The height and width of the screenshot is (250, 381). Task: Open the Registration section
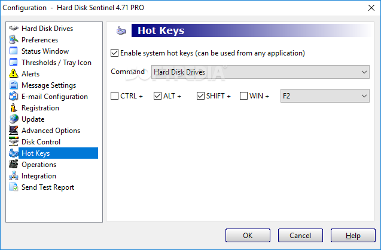[40, 108]
